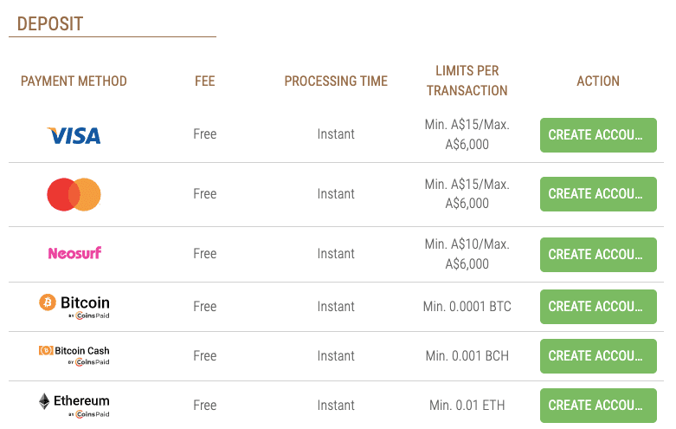Click Create Account in the Mastercard row

pyautogui.click(x=598, y=194)
